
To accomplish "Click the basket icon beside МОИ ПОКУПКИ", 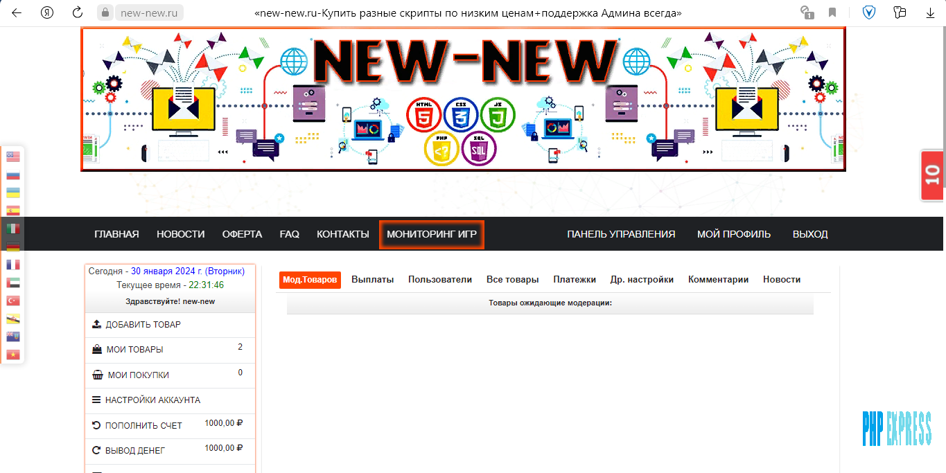I will (x=98, y=375).
